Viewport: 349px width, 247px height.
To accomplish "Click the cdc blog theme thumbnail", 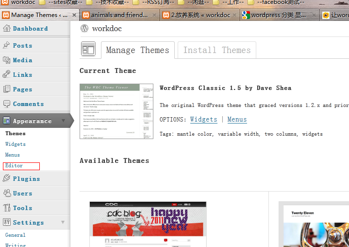I will 148,224.
